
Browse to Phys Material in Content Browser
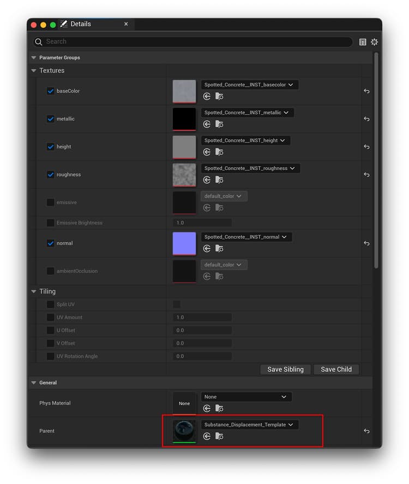(x=219, y=408)
